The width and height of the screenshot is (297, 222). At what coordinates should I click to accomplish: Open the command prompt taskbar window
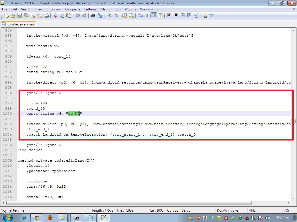point(77,218)
